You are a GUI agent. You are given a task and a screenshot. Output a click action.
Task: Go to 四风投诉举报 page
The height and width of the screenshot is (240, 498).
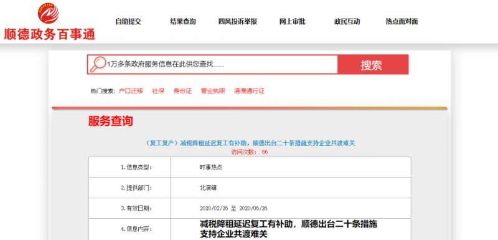click(x=238, y=22)
